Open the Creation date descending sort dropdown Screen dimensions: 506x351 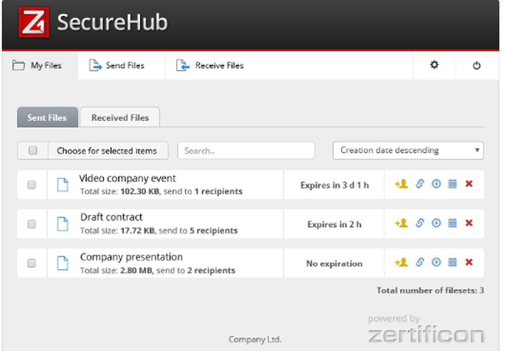[408, 150]
